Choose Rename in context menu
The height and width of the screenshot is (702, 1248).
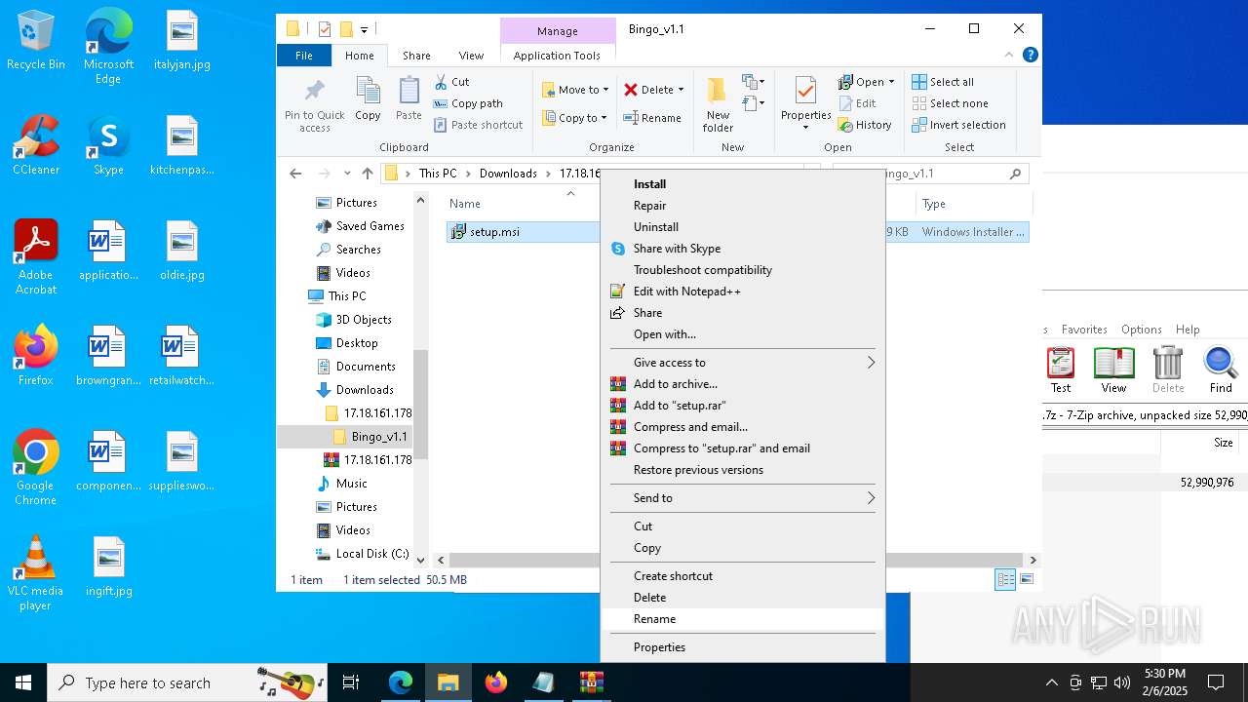742,619
